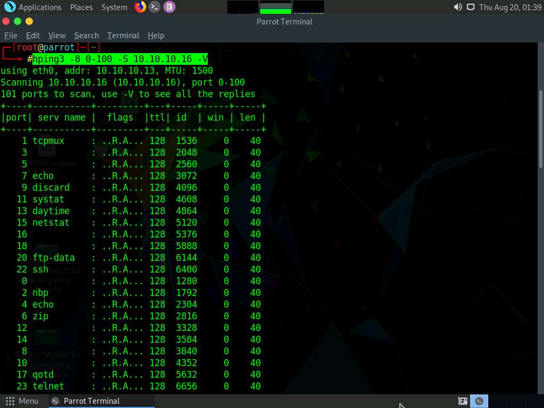Click the clock Thu Aug 20, 01:39
This screenshot has height=408, width=544.
tap(510, 7)
